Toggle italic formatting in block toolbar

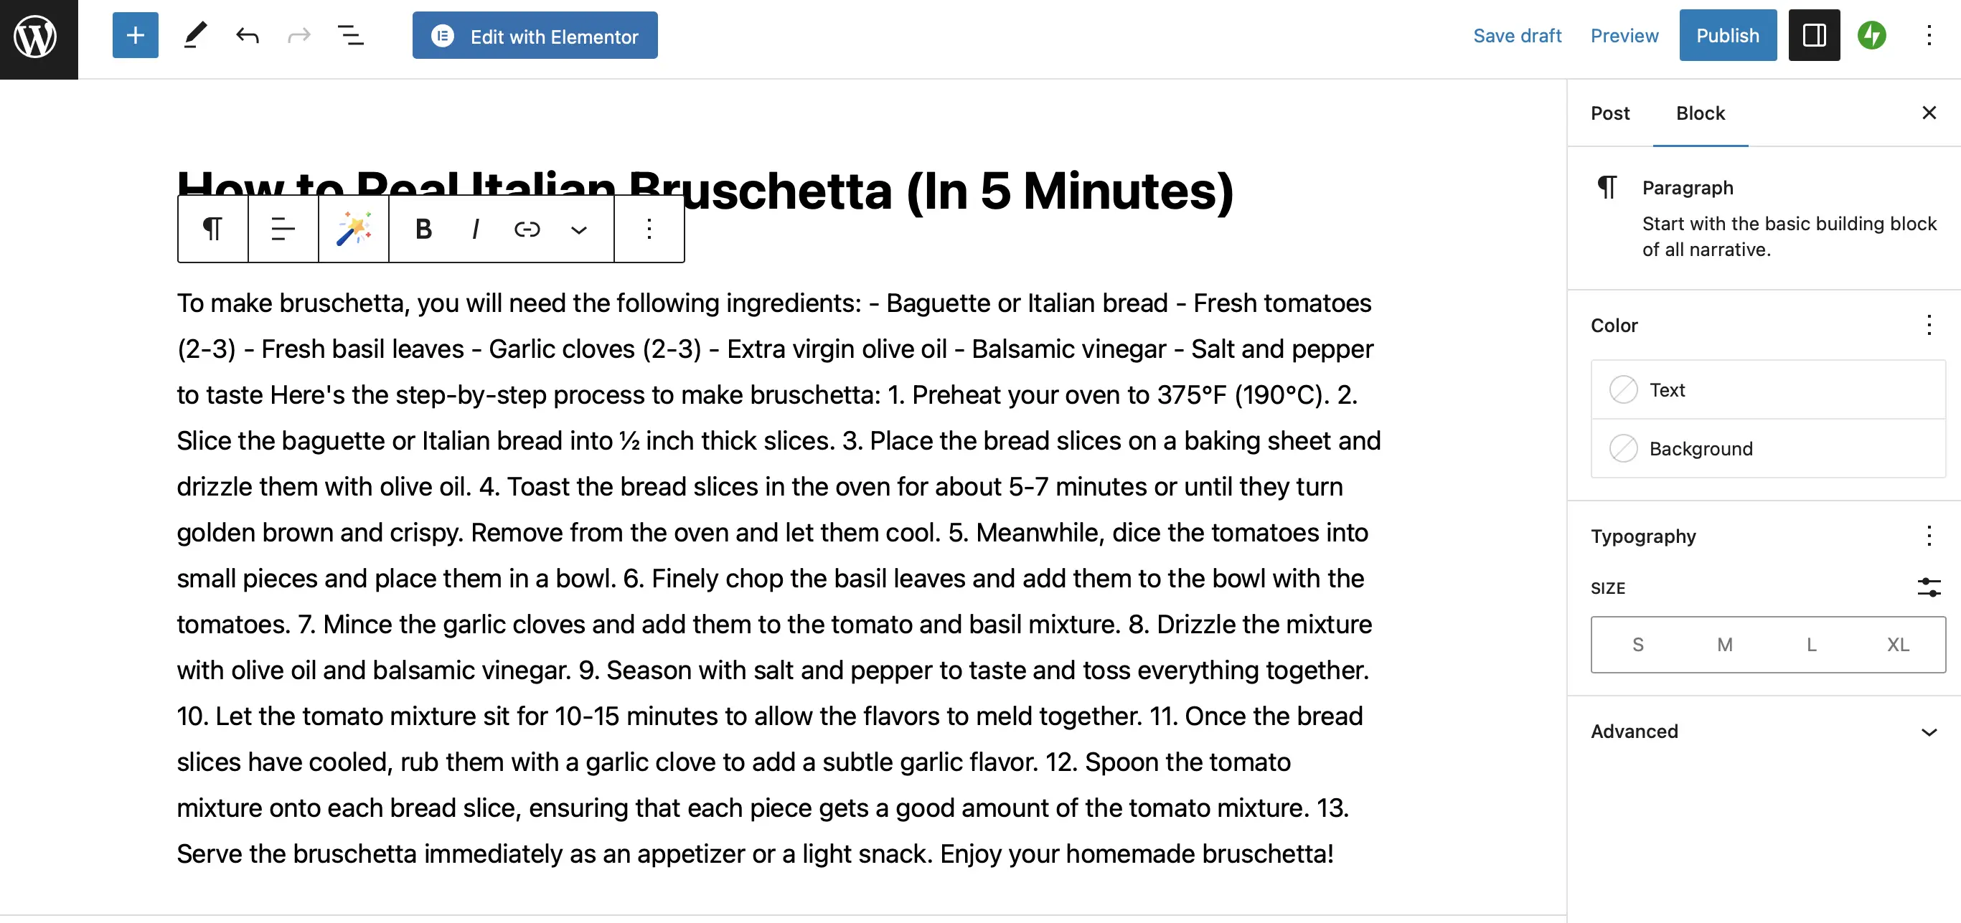pyautogui.click(x=476, y=229)
